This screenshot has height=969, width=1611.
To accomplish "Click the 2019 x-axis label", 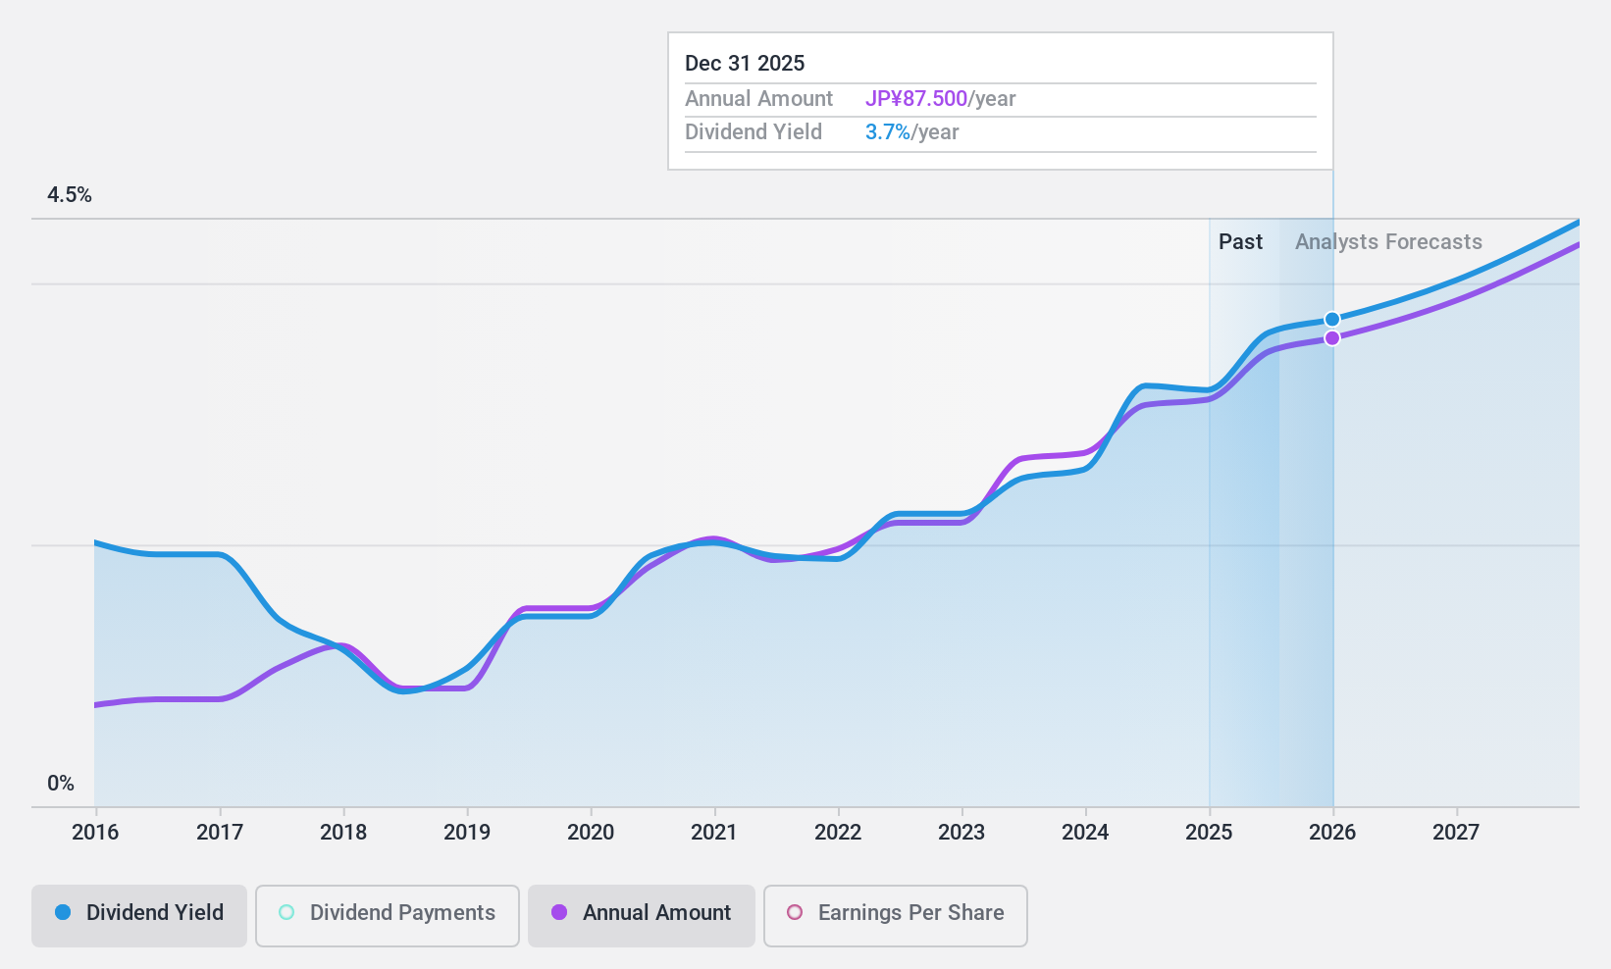I will pos(467,832).
